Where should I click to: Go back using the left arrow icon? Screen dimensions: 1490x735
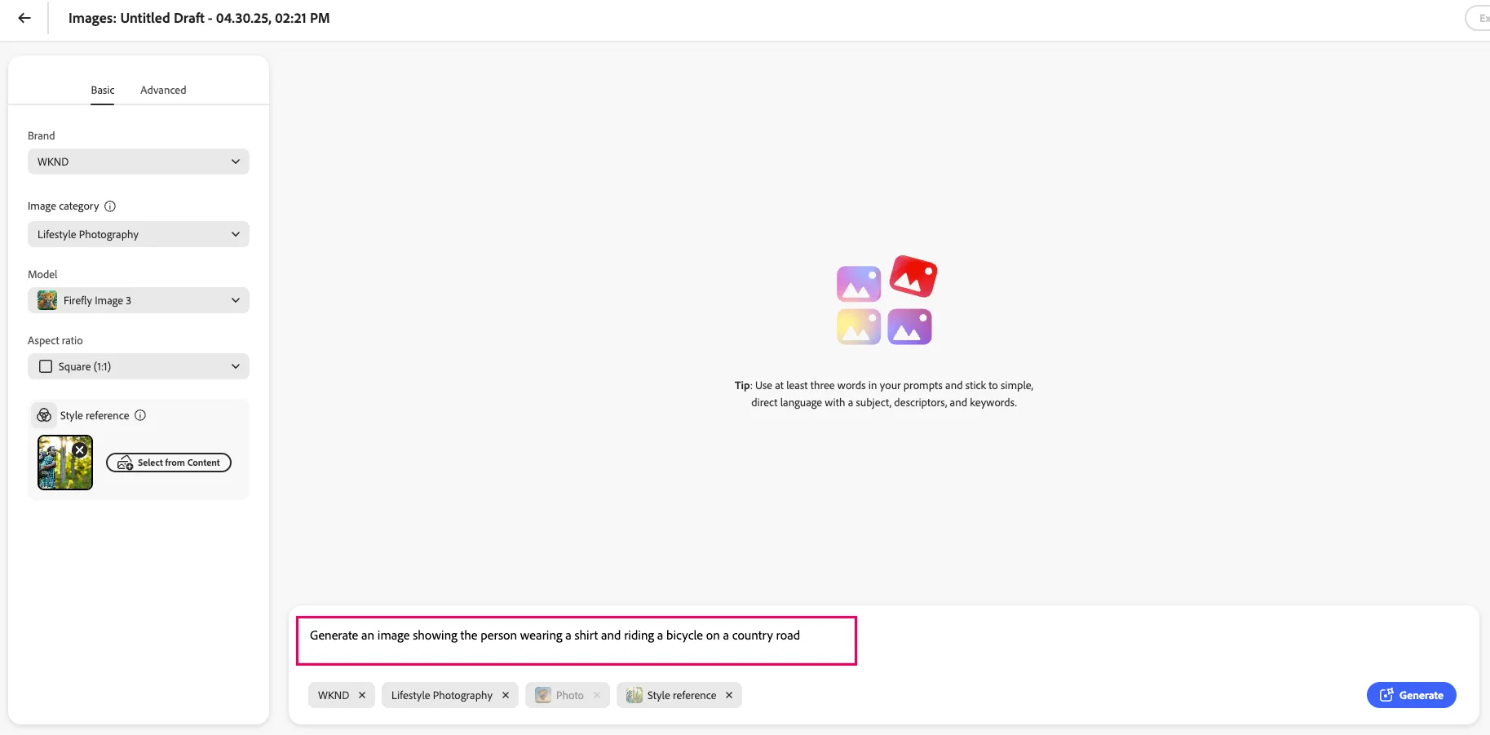pyautogui.click(x=24, y=18)
